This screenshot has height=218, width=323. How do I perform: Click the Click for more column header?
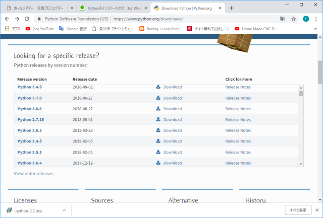click(x=239, y=79)
